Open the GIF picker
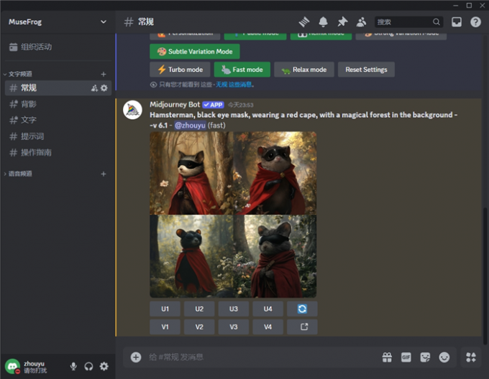This screenshot has width=489, height=379. coord(406,357)
